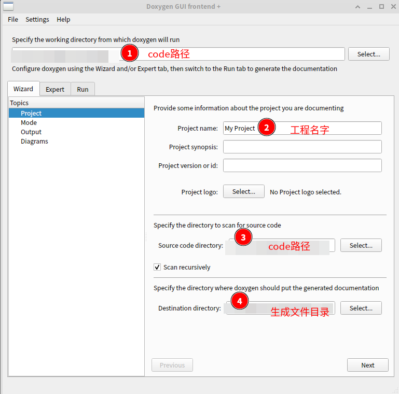The width and height of the screenshot is (399, 394).
Task: Click Select for Destination directory
Action: coord(361,308)
